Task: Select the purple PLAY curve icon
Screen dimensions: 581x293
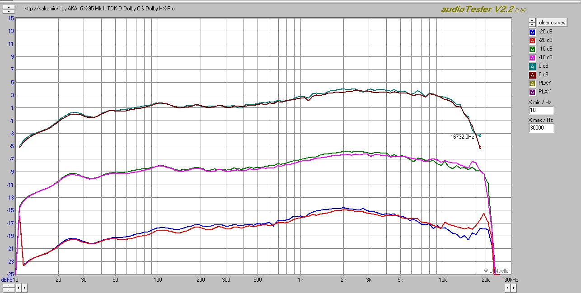Action: point(532,92)
